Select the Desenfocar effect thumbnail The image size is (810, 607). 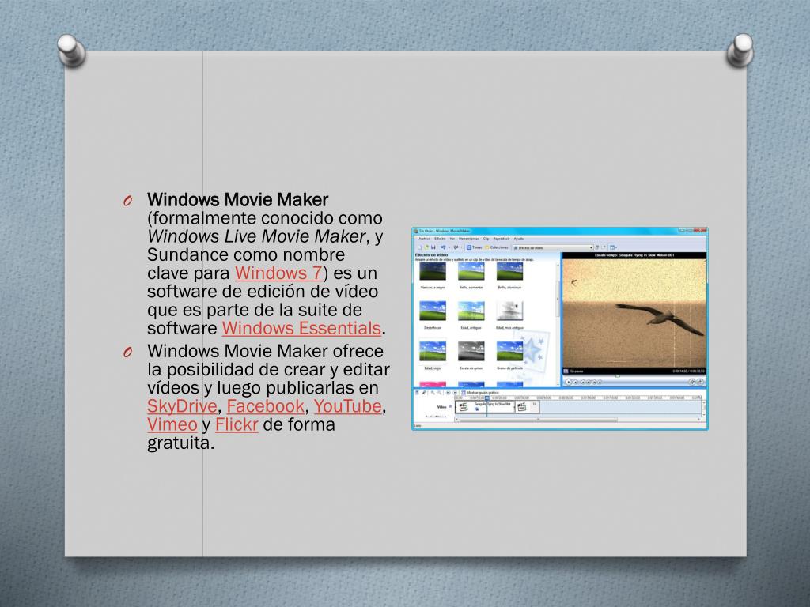coord(433,311)
